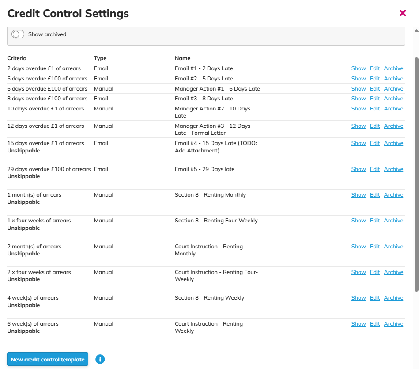
Task: Show Court Instruction - Renting Monthly template
Action: [x=358, y=247]
